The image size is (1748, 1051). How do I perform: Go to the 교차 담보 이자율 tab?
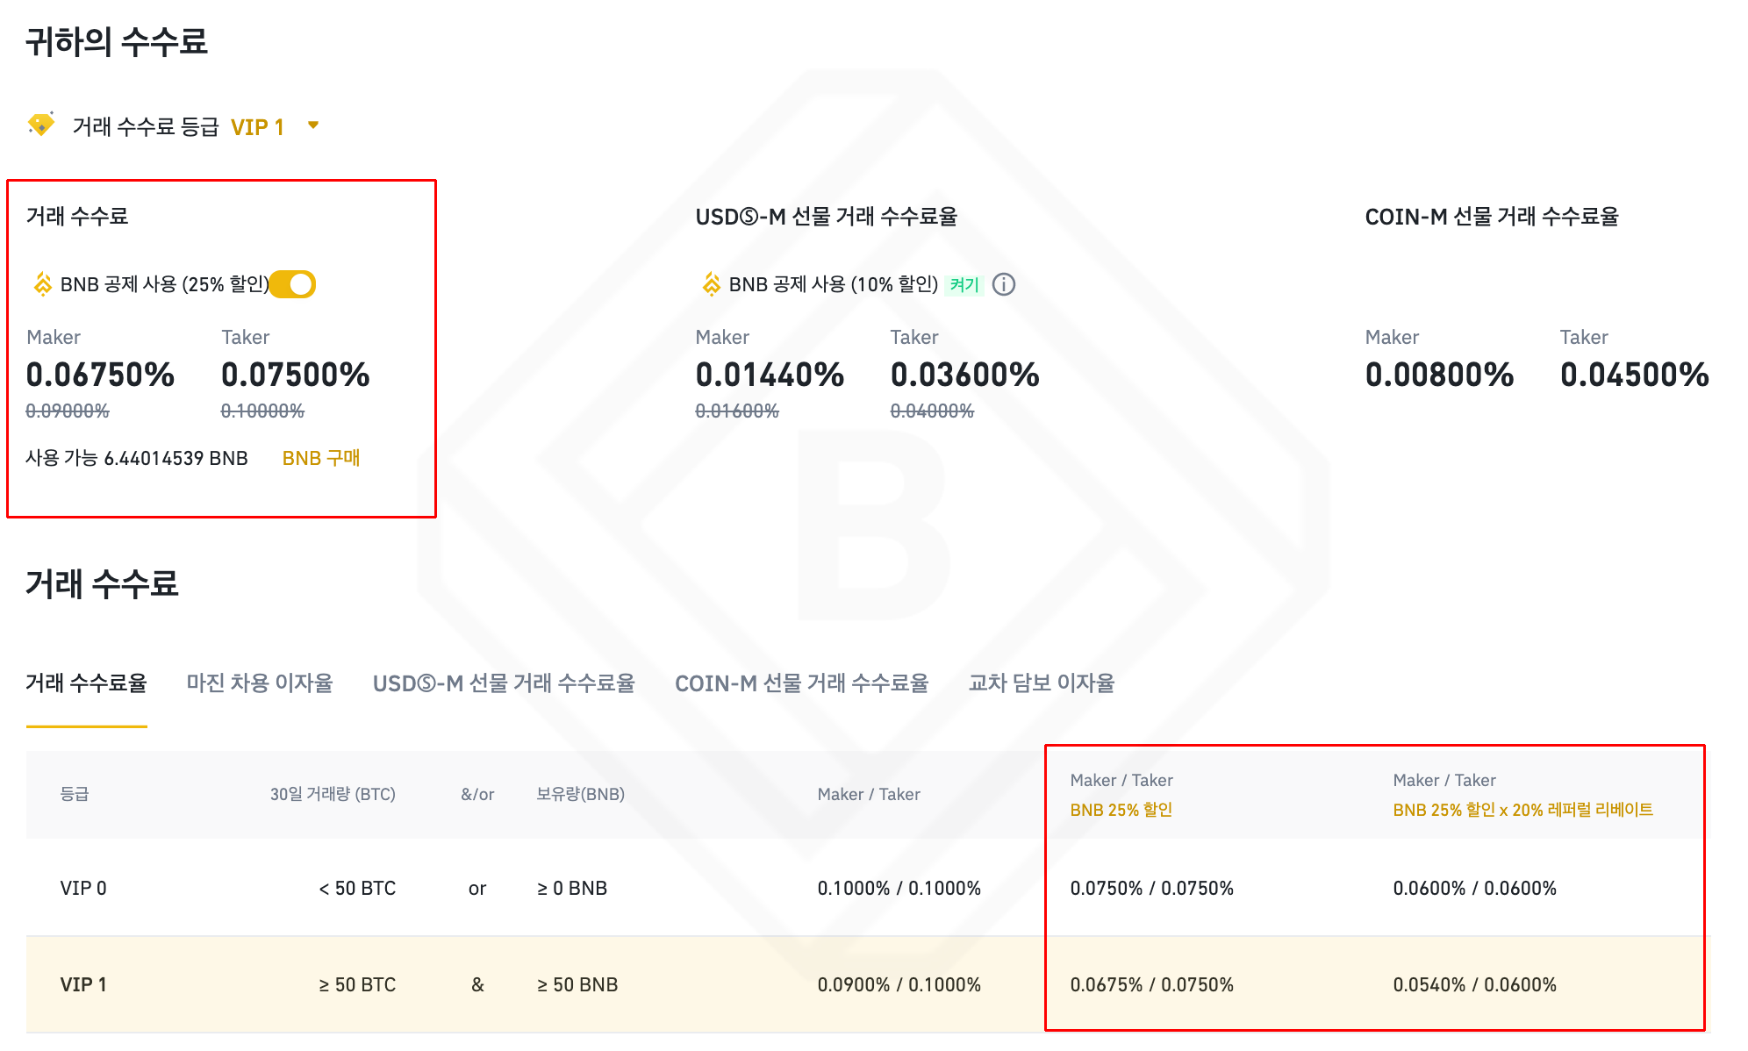pos(1041,683)
